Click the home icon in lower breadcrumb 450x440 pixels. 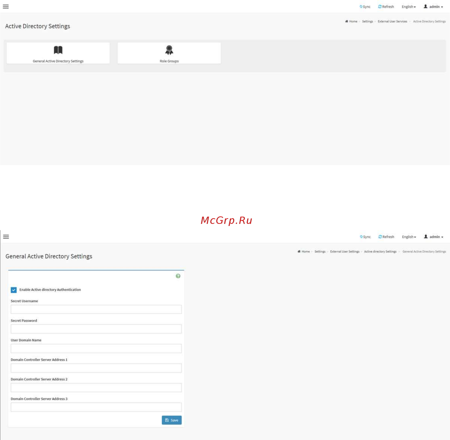click(x=299, y=251)
